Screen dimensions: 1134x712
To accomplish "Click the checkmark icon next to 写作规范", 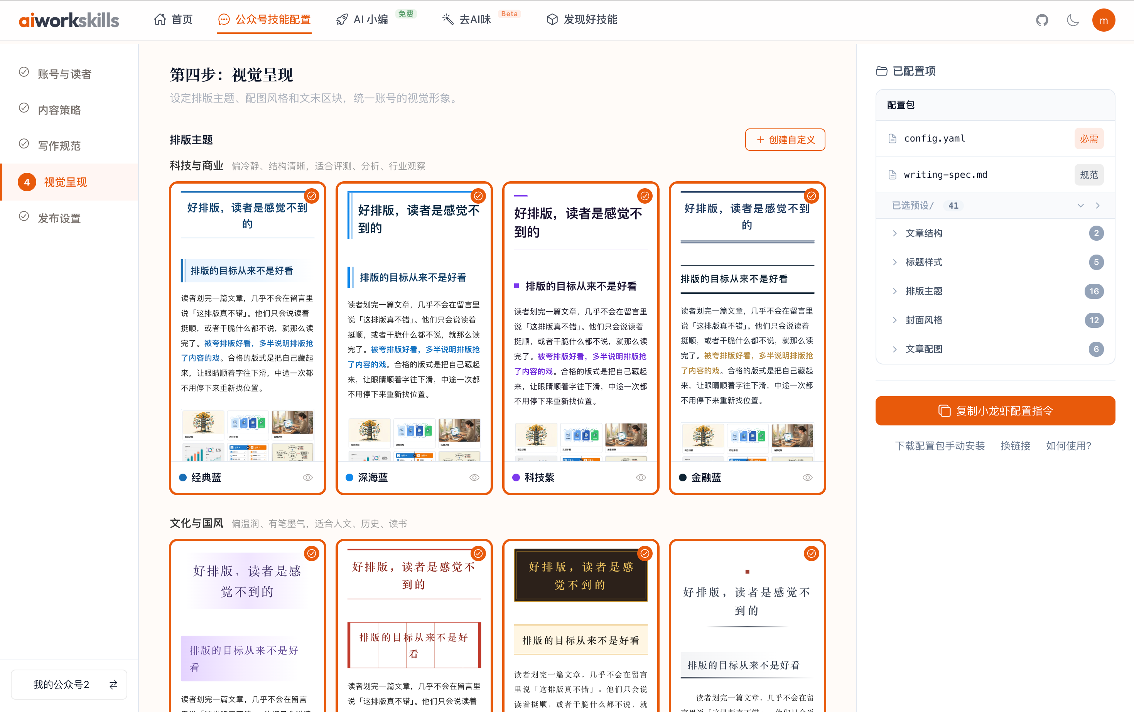I will 24,144.
